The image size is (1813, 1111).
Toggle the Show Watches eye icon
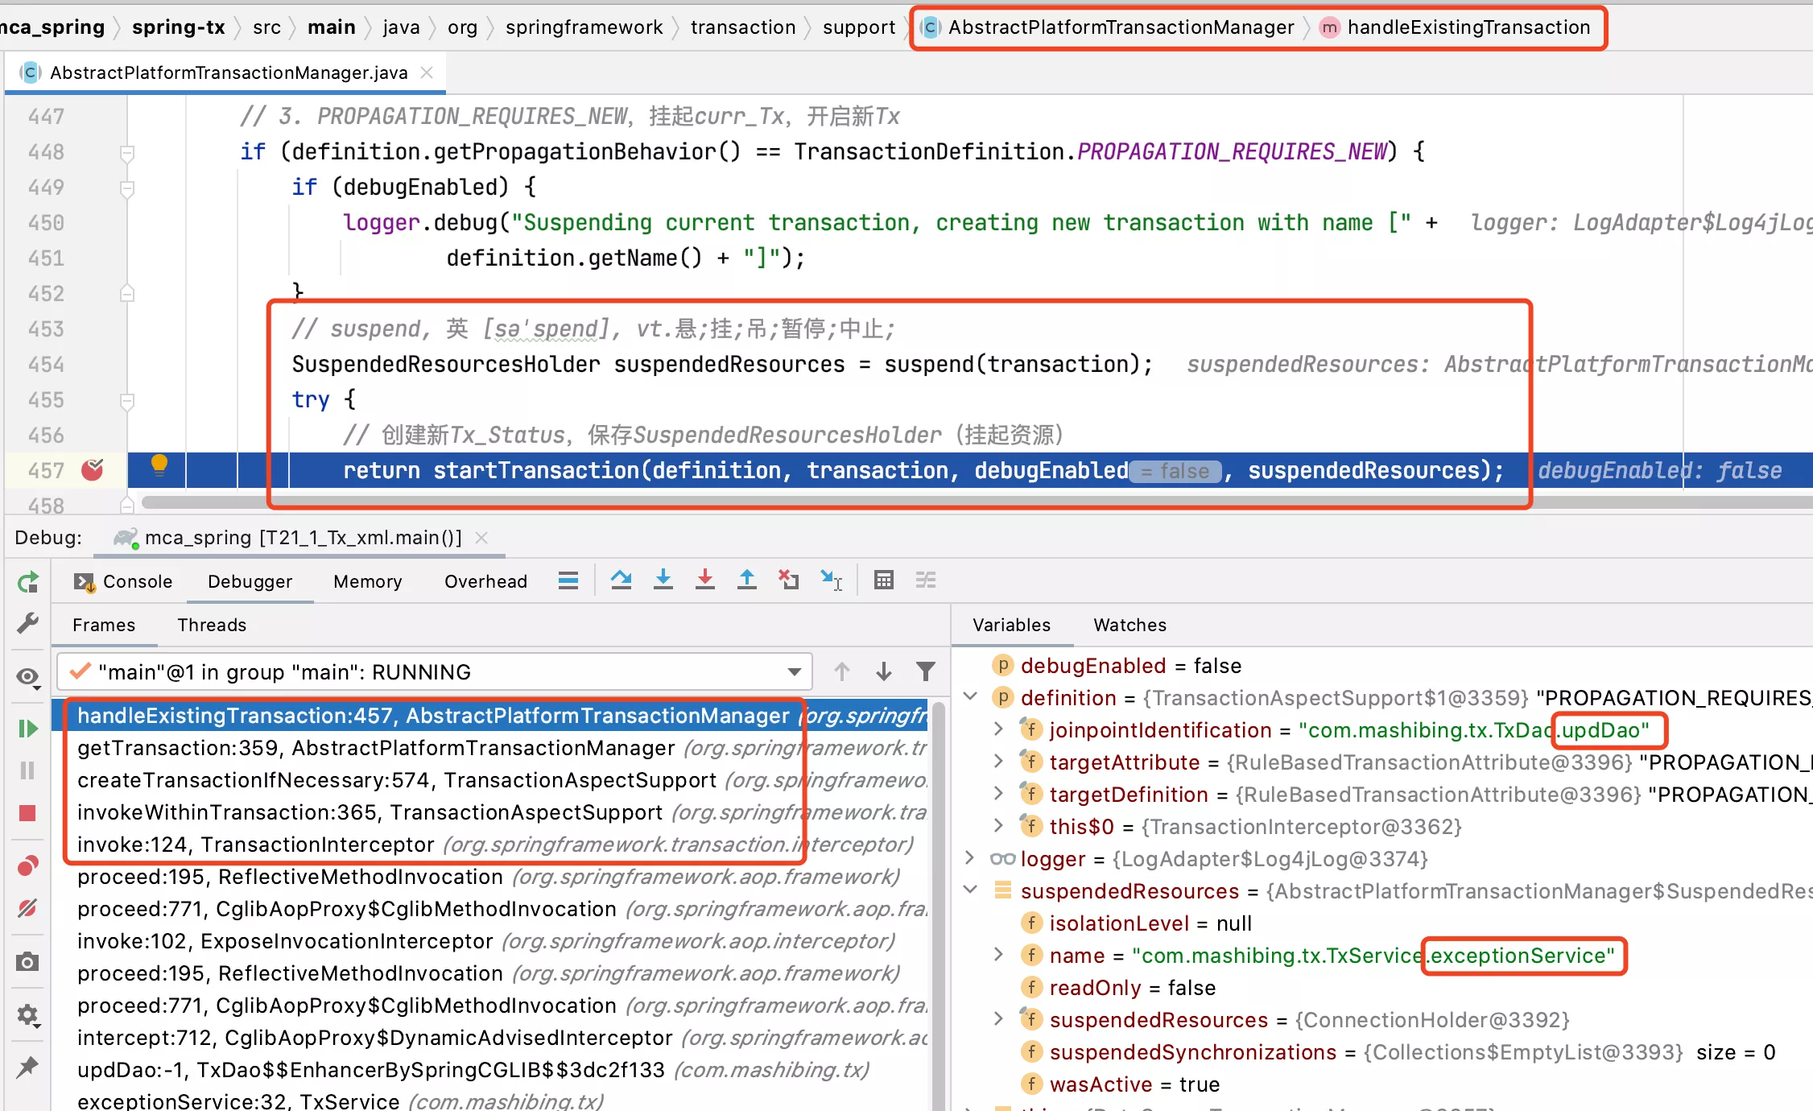(29, 677)
